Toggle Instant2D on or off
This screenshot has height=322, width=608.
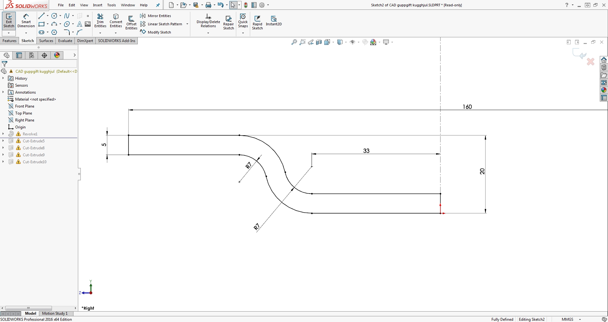click(x=274, y=21)
